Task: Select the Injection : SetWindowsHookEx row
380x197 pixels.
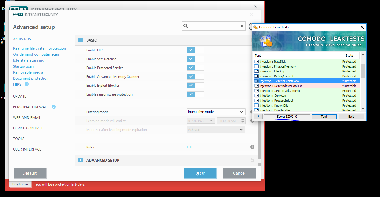Action: pos(306,86)
